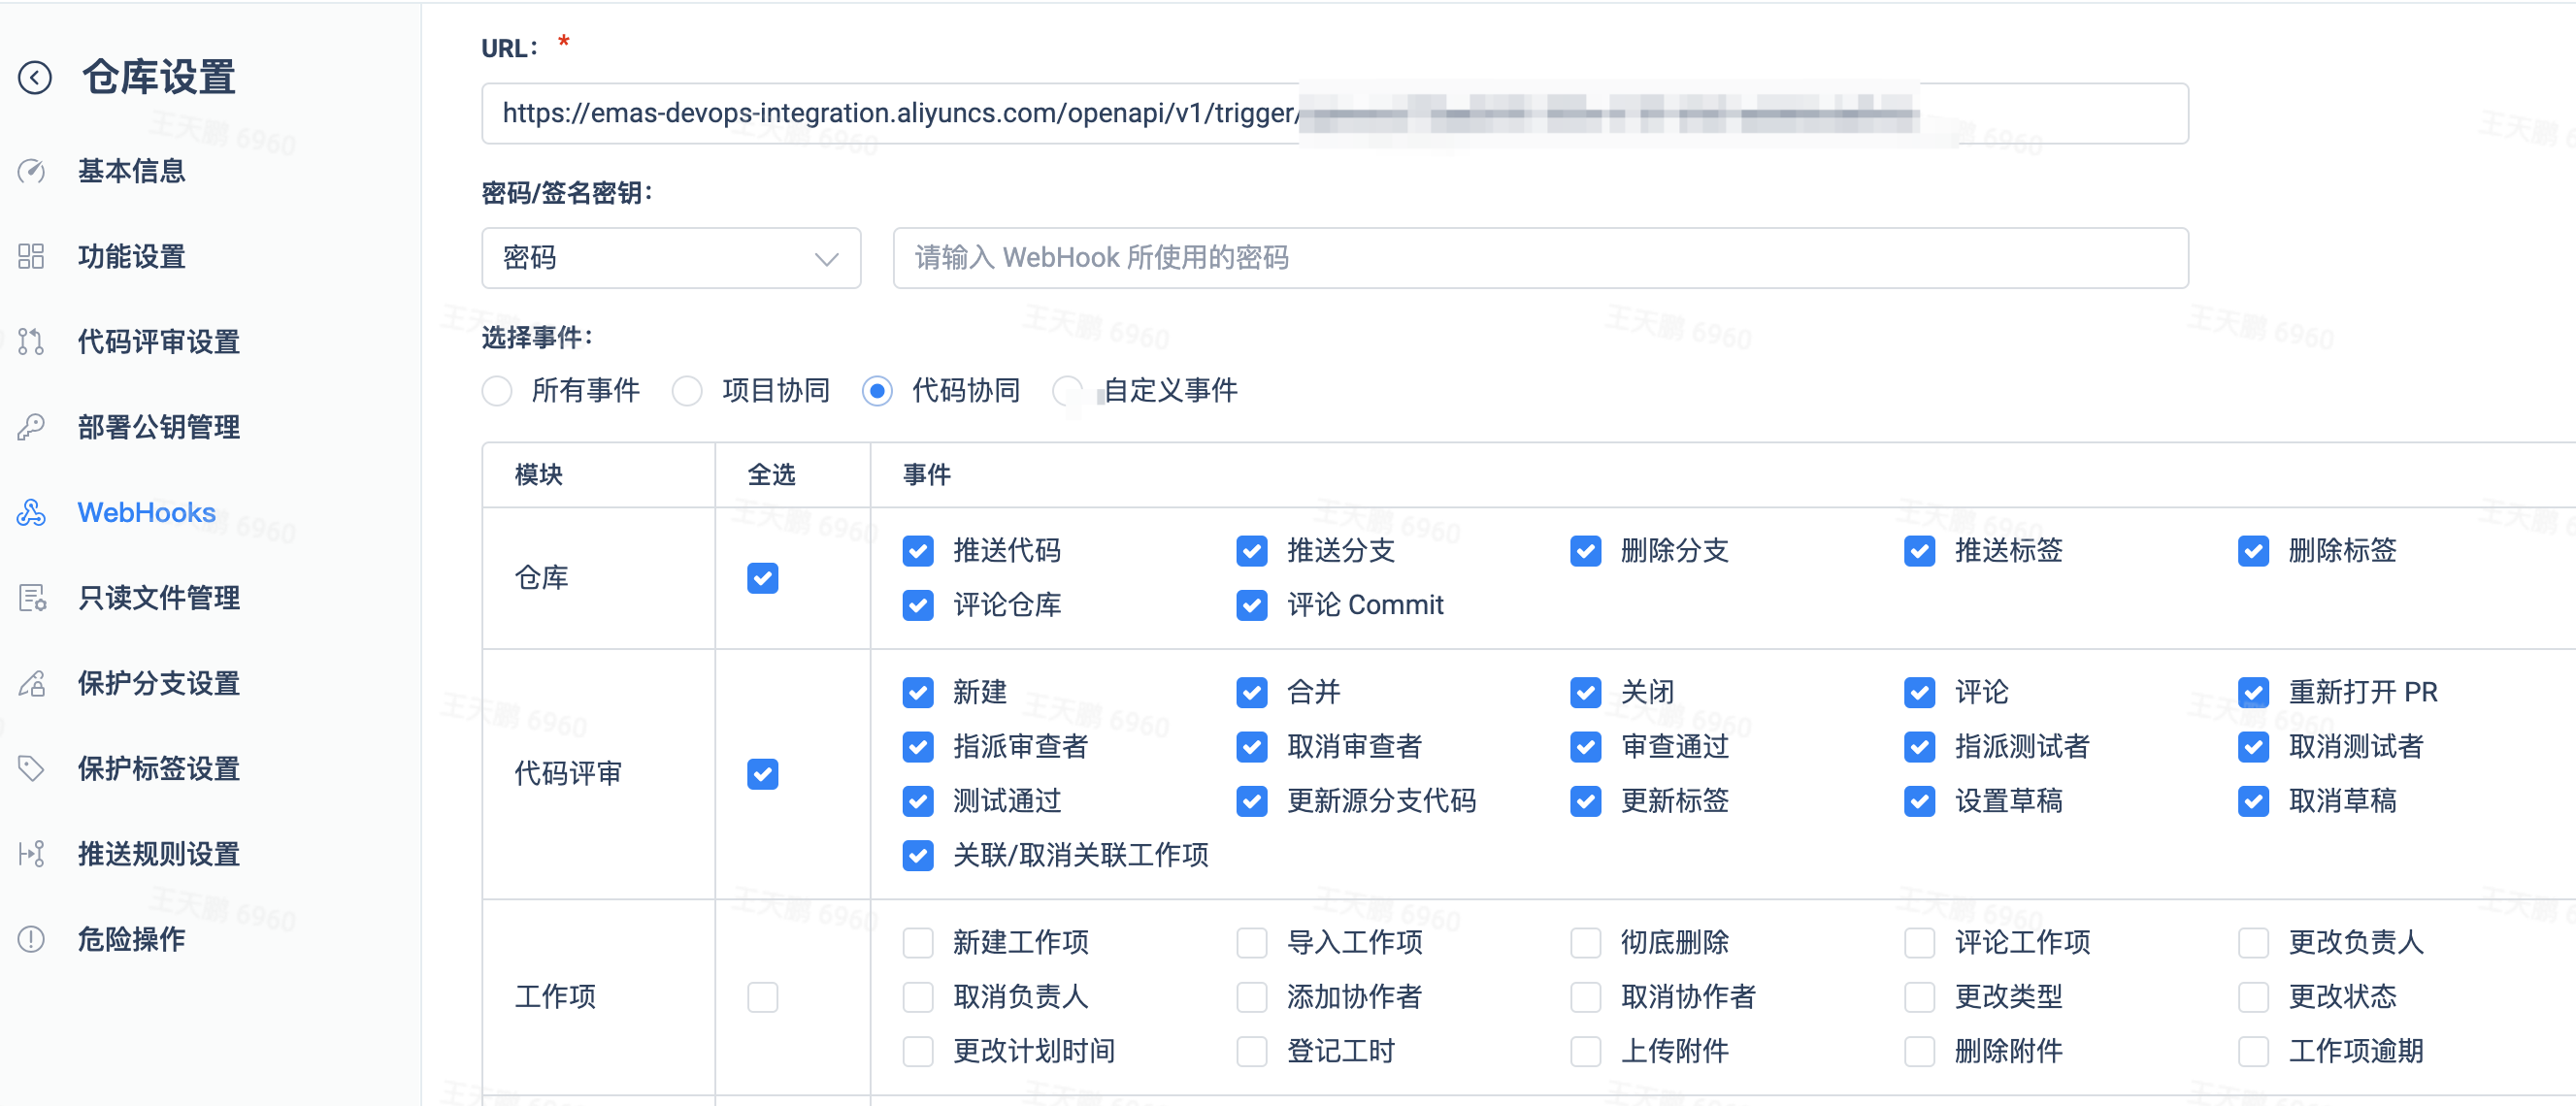Check select-all checkbox for 工作项 module
Viewport: 2576px width, 1106px height.
(763, 997)
